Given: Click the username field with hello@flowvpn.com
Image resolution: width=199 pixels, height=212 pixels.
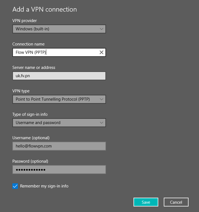Looking at the screenshot, I should pyautogui.click(x=59, y=146).
